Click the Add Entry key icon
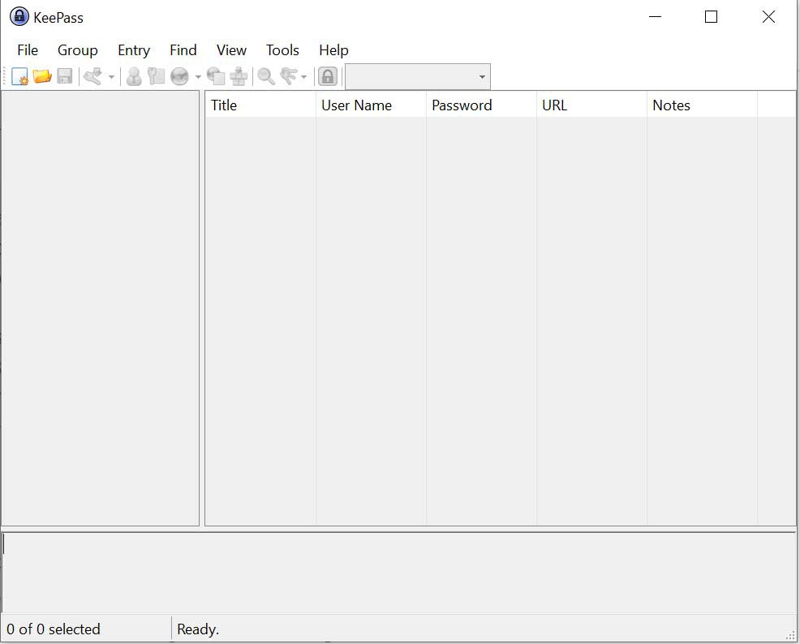 pyautogui.click(x=92, y=76)
